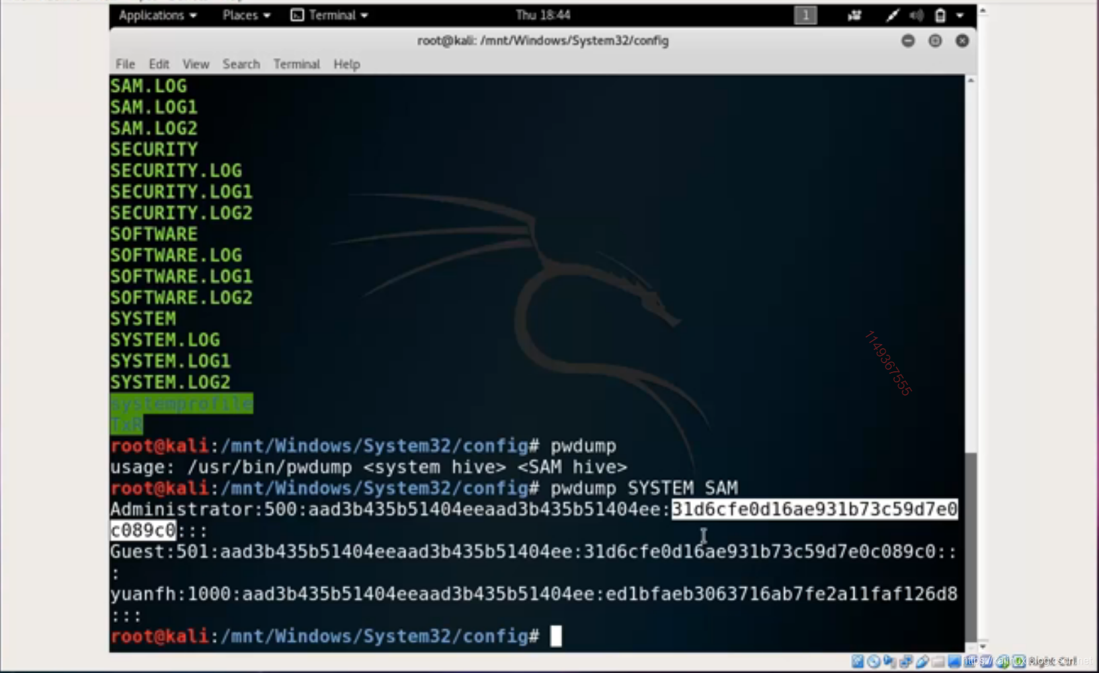Click the SYSTEM.LOG1 file name
The width and height of the screenshot is (1099, 673).
click(170, 361)
